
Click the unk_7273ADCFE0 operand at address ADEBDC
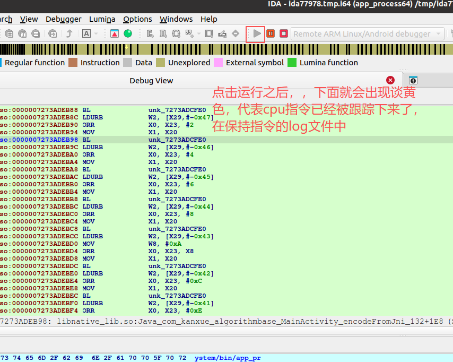point(177,266)
